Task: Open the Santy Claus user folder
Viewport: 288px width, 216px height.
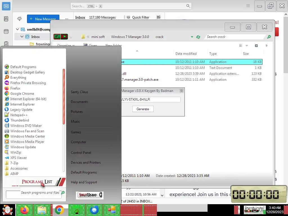Action: click(x=79, y=92)
